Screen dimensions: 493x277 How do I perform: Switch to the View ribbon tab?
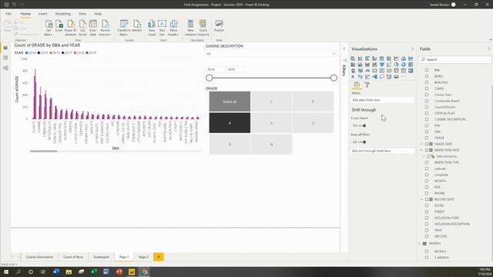pyautogui.click(x=82, y=14)
